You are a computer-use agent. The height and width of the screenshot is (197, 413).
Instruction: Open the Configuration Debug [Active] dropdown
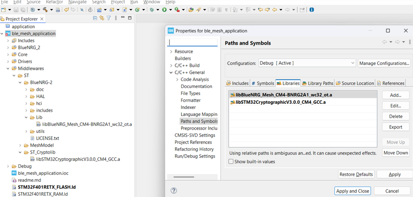click(x=307, y=63)
